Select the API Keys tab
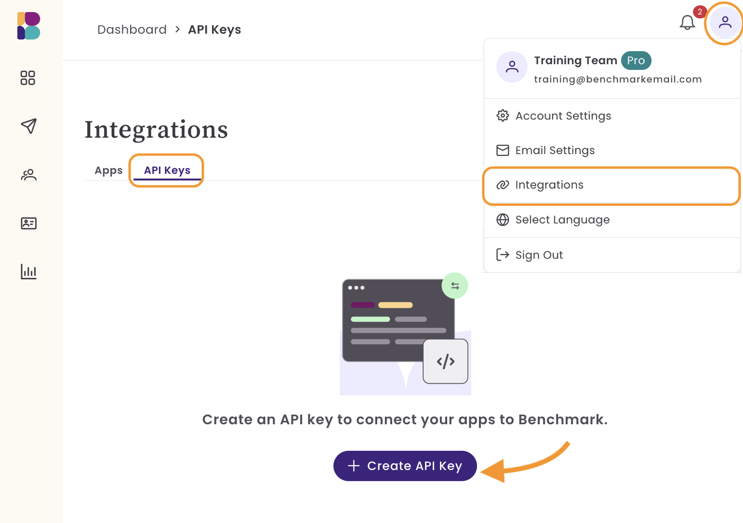743x523 pixels. pyautogui.click(x=167, y=170)
